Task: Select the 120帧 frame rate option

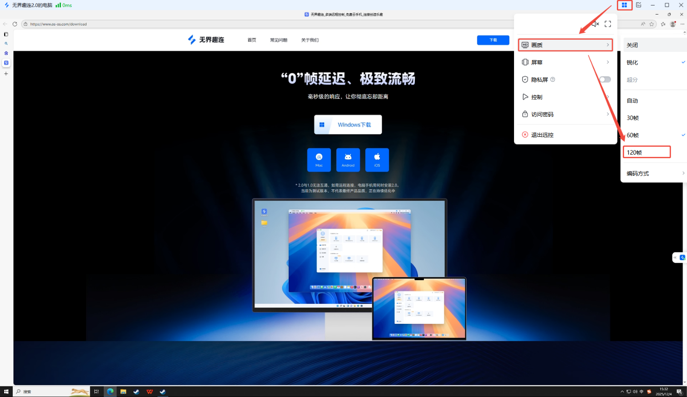Action: point(646,152)
